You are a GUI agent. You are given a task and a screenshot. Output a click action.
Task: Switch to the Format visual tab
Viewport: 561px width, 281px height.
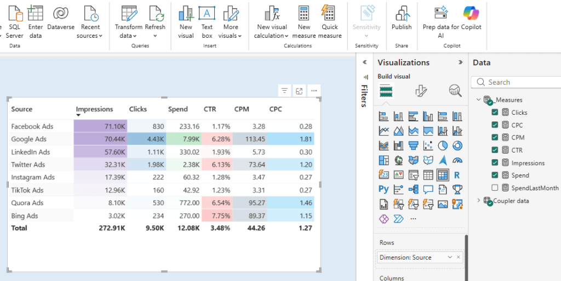[x=421, y=91]
